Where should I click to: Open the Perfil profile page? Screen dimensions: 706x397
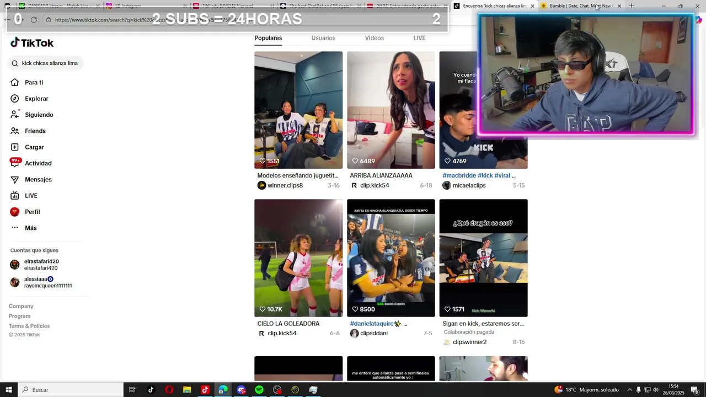pyautogui.click(x=25, y=212)
